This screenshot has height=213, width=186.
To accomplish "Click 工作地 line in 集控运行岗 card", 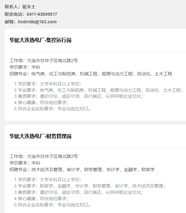I will (44, 60).
